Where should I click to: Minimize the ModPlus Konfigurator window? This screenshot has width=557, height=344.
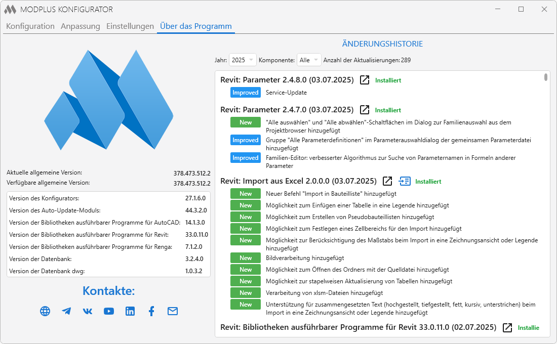(498, 9)
